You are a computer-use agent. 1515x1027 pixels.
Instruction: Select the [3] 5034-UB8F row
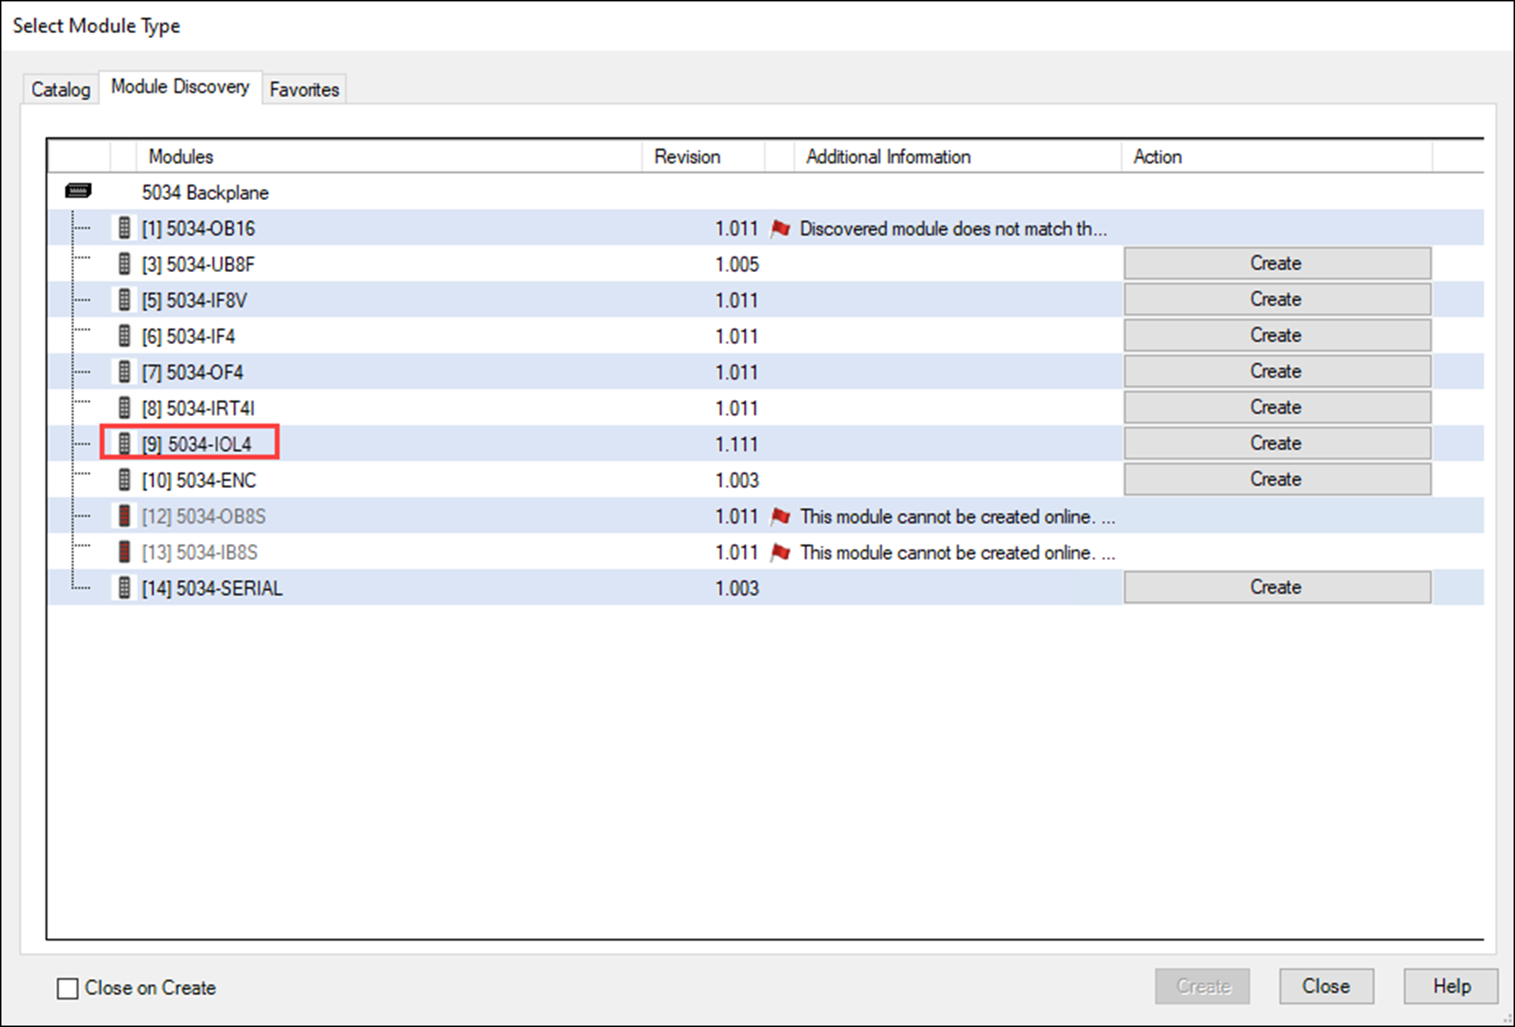[765, 264]
